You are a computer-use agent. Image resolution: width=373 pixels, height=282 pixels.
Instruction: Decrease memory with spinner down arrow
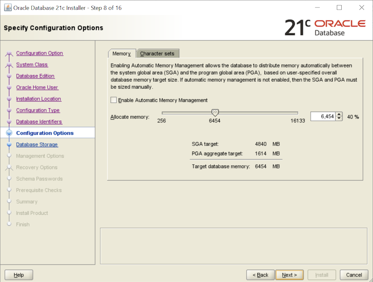click(339, 119)
